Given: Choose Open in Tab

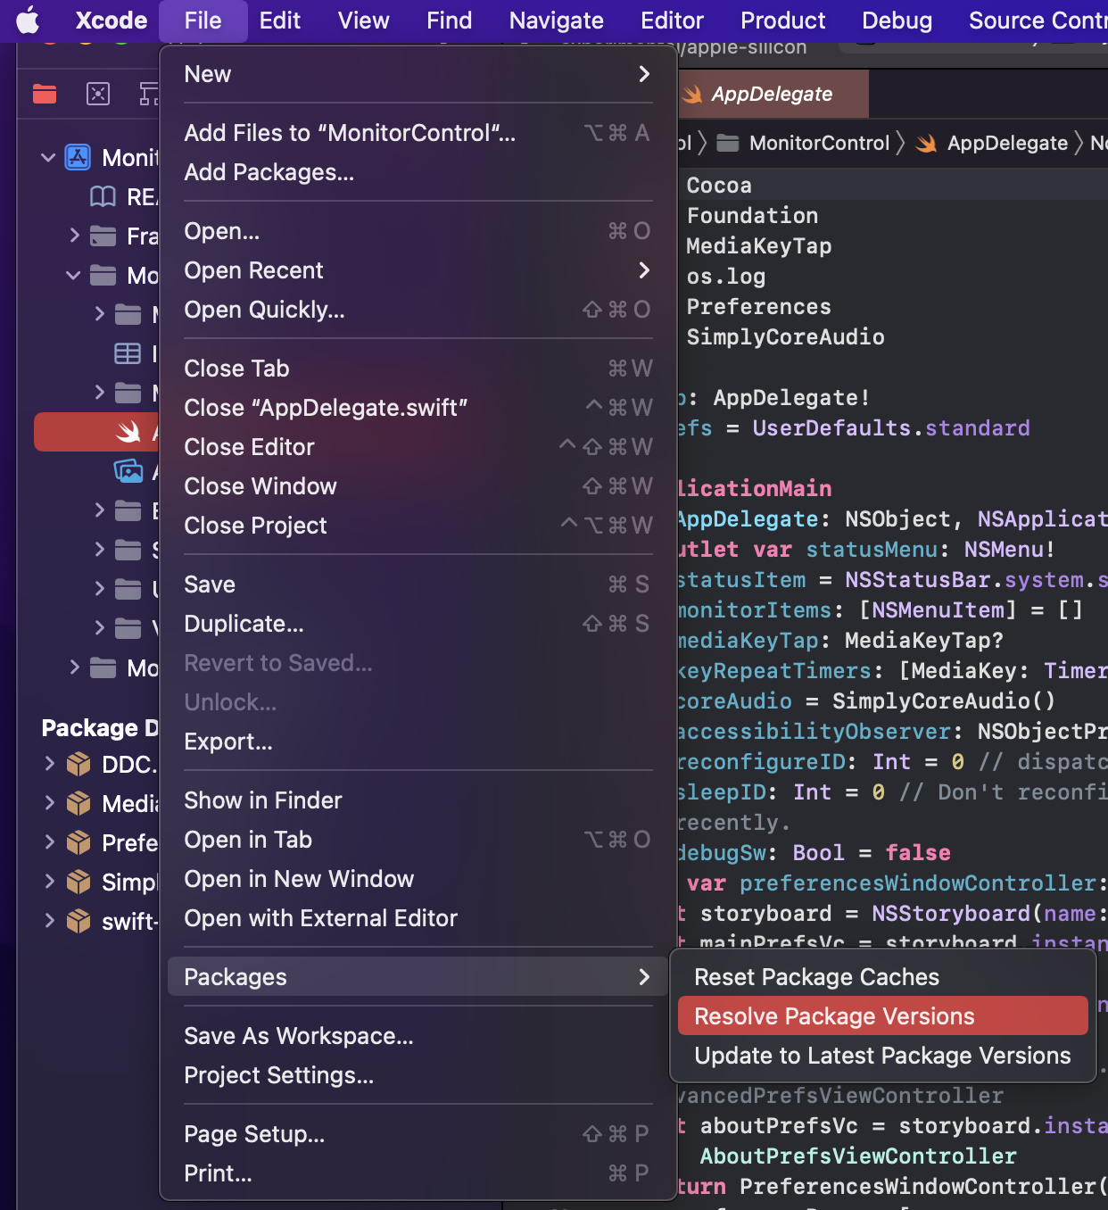Looking at the screenshot, I should pyautogui.click(x=418, y=840).
